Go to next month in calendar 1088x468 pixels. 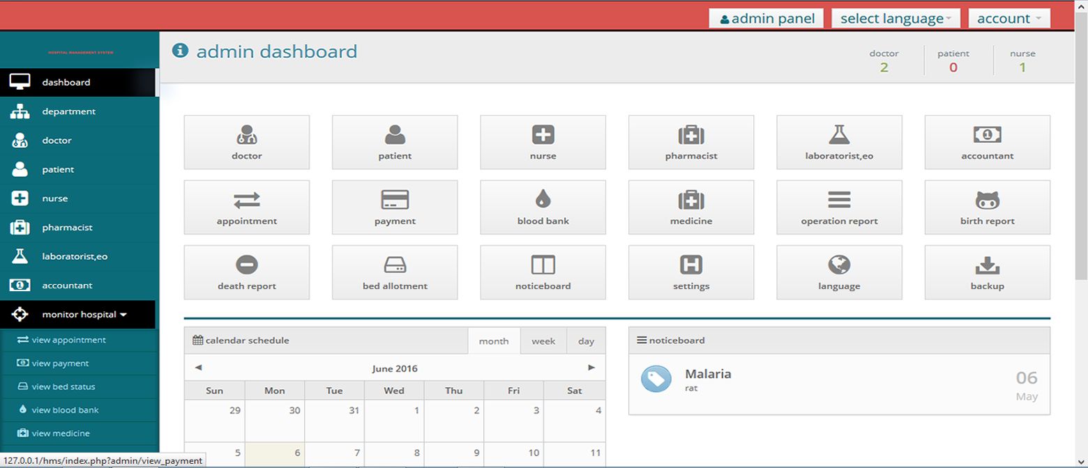[591, 368]
